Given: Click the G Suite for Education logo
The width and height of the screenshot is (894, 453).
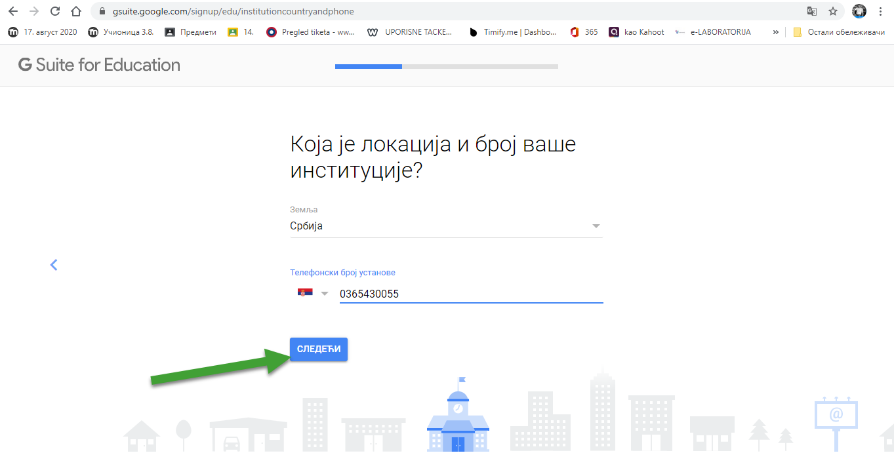Looking at the screenshot, I should coord(99,65).
